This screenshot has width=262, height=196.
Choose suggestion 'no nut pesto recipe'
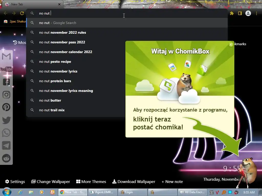pos(76,62)
